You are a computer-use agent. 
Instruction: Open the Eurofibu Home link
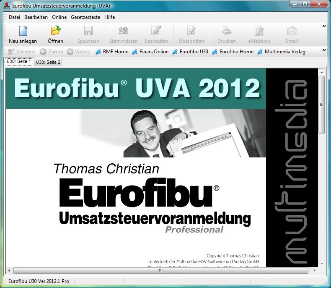(236, 52)
